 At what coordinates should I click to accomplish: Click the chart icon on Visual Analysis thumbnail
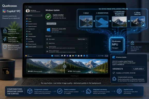143,25
